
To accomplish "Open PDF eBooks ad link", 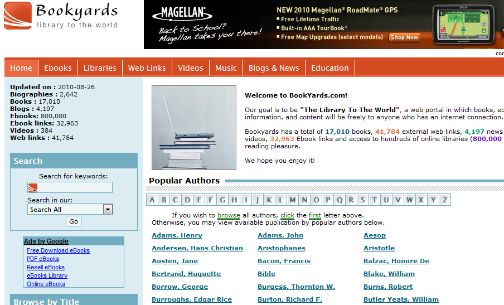I will point(43,259).
